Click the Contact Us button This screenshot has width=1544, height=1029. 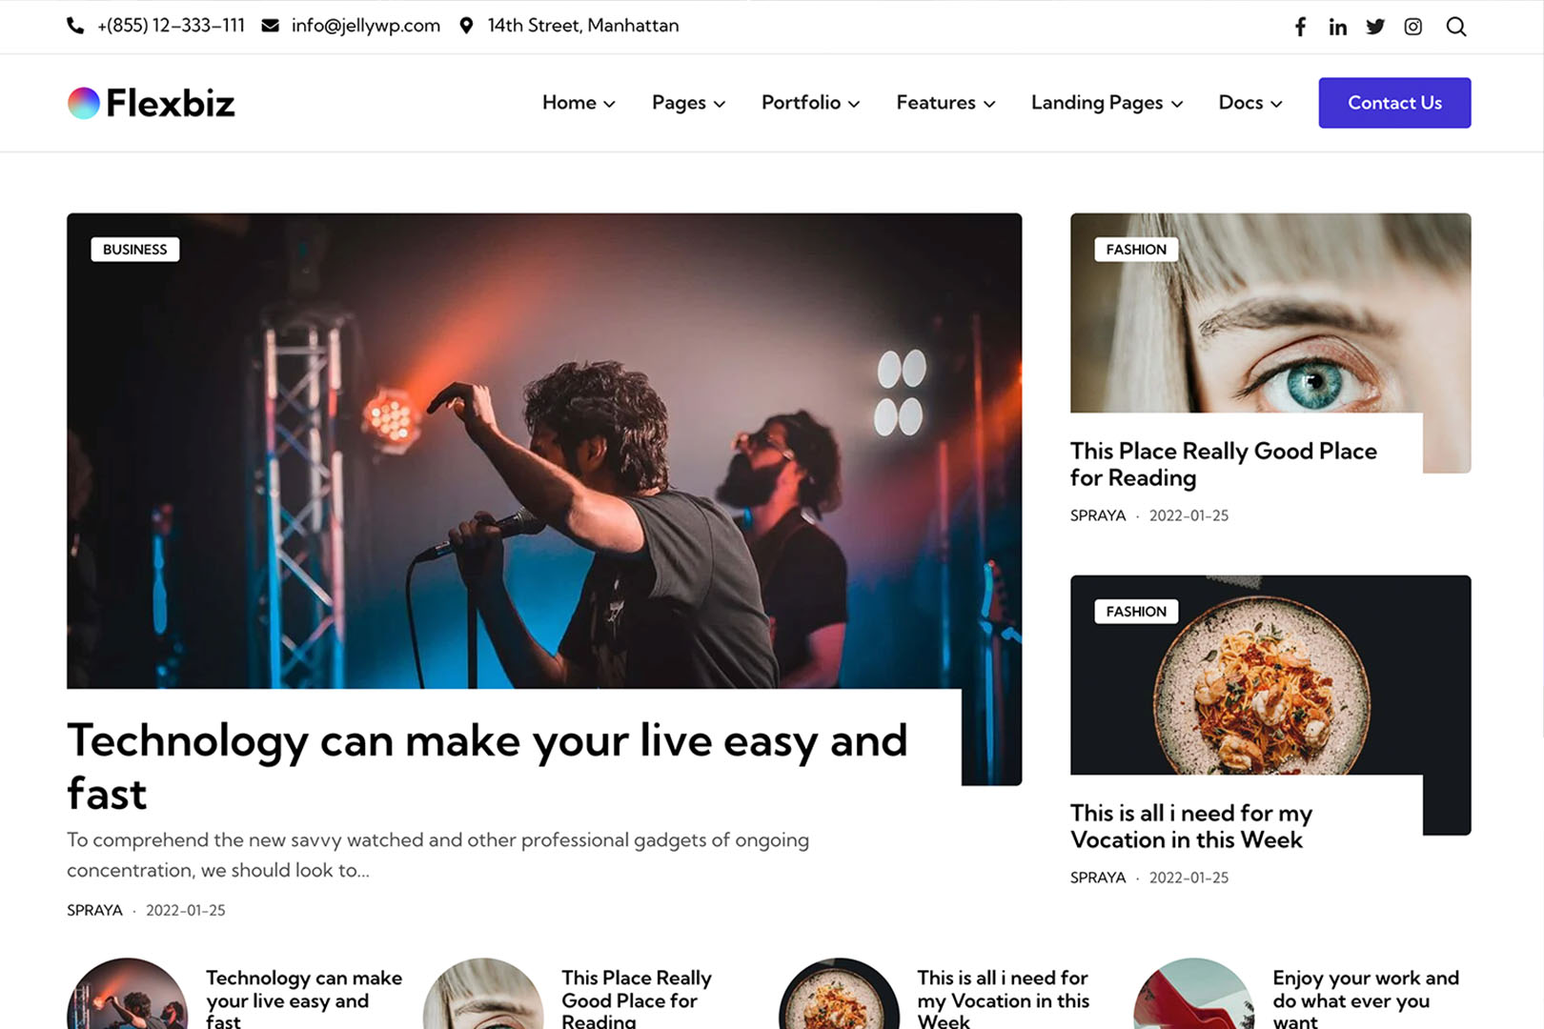(x=1394, y=103)
